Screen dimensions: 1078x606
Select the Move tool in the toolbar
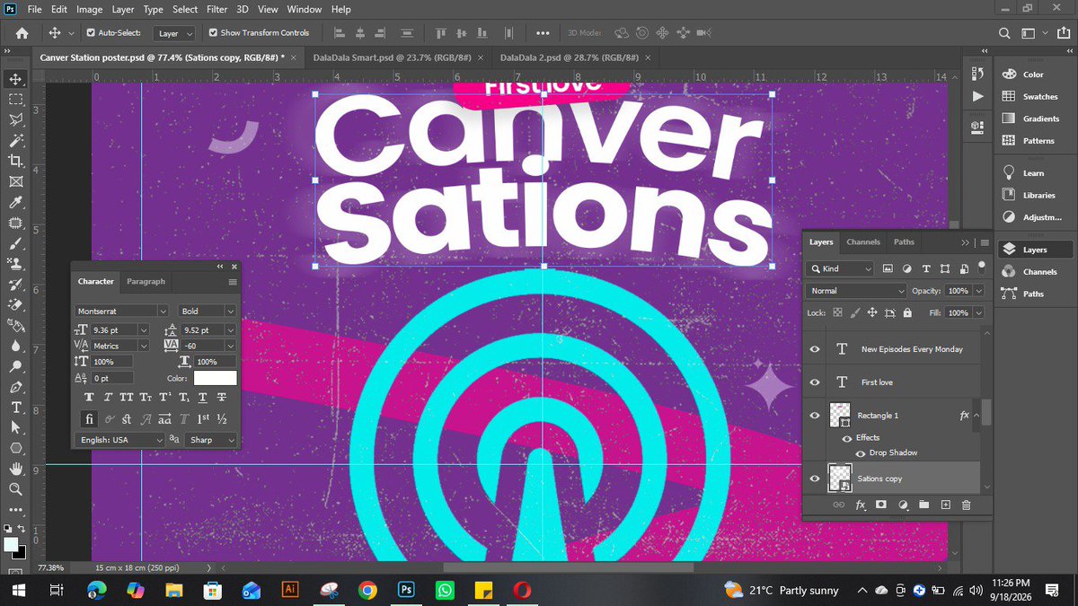click(16, 79)
